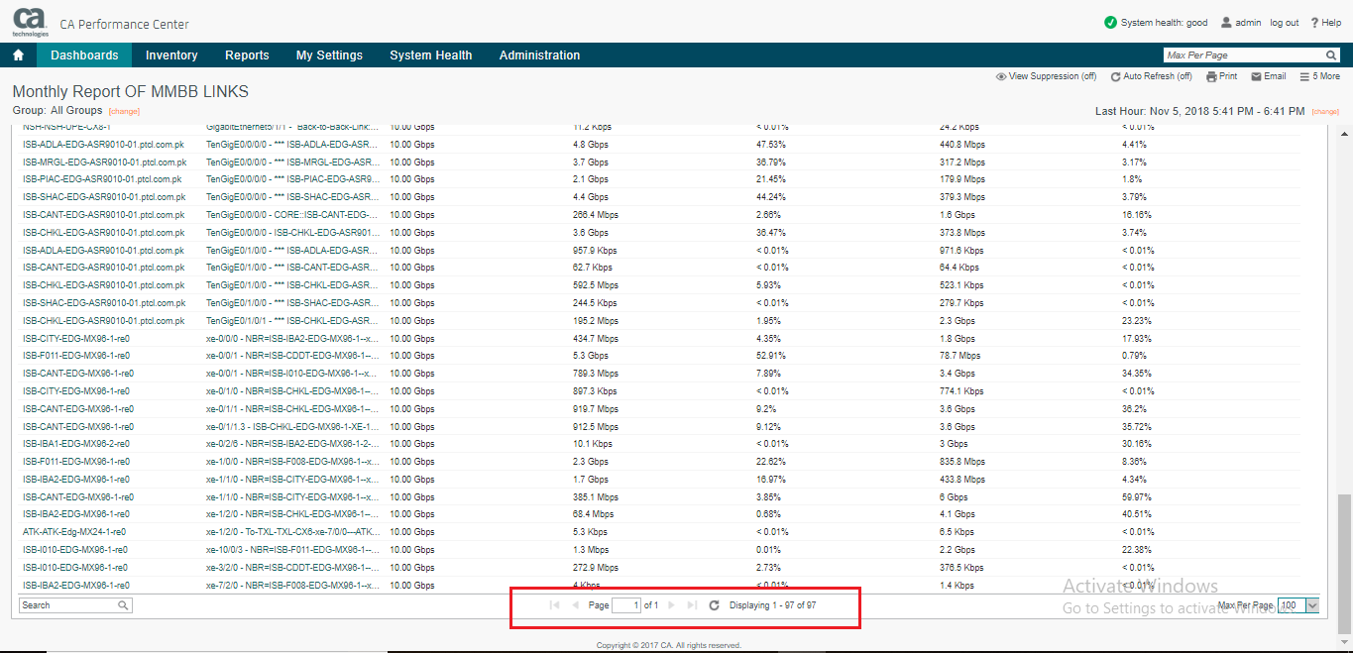Check the green System health status icon

1110,22
